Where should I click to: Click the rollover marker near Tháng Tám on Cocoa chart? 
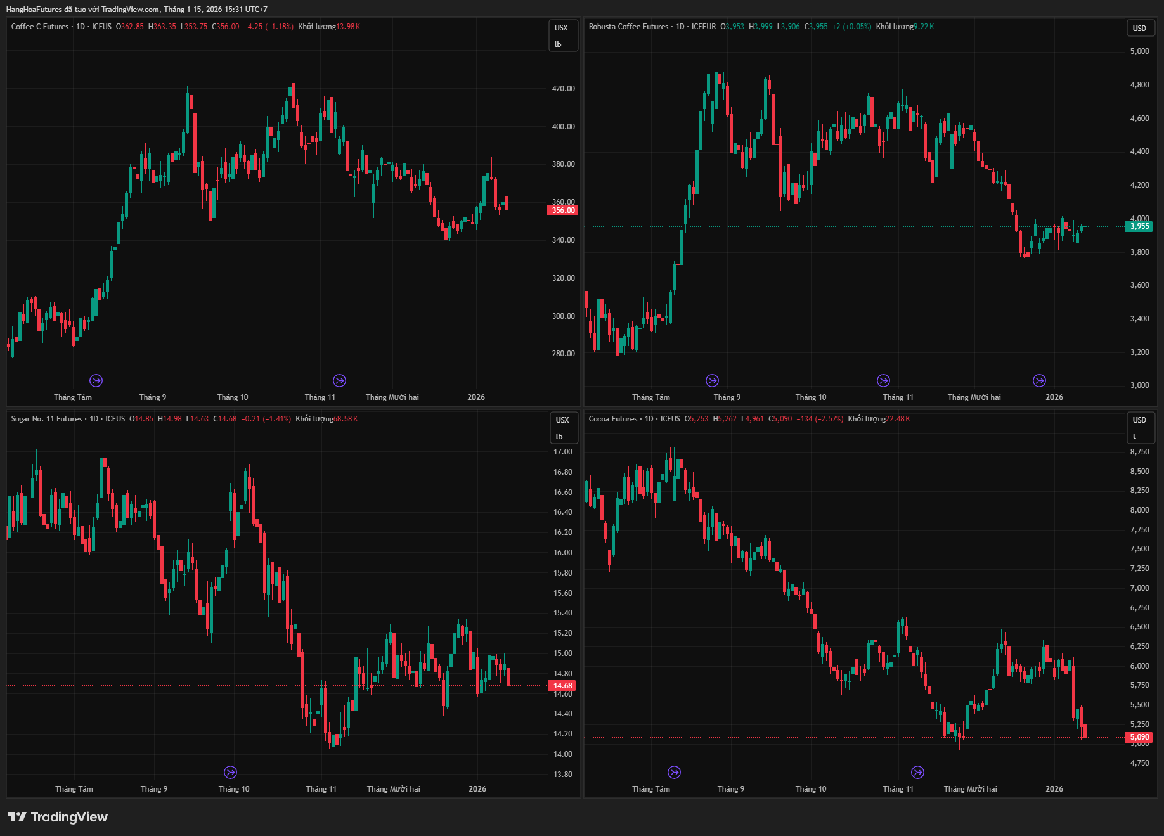click(x=674, y=772)
